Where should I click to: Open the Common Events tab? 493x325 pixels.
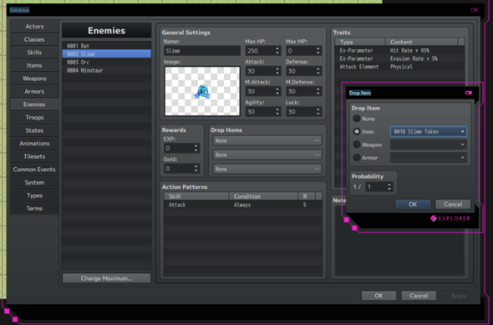34,170
